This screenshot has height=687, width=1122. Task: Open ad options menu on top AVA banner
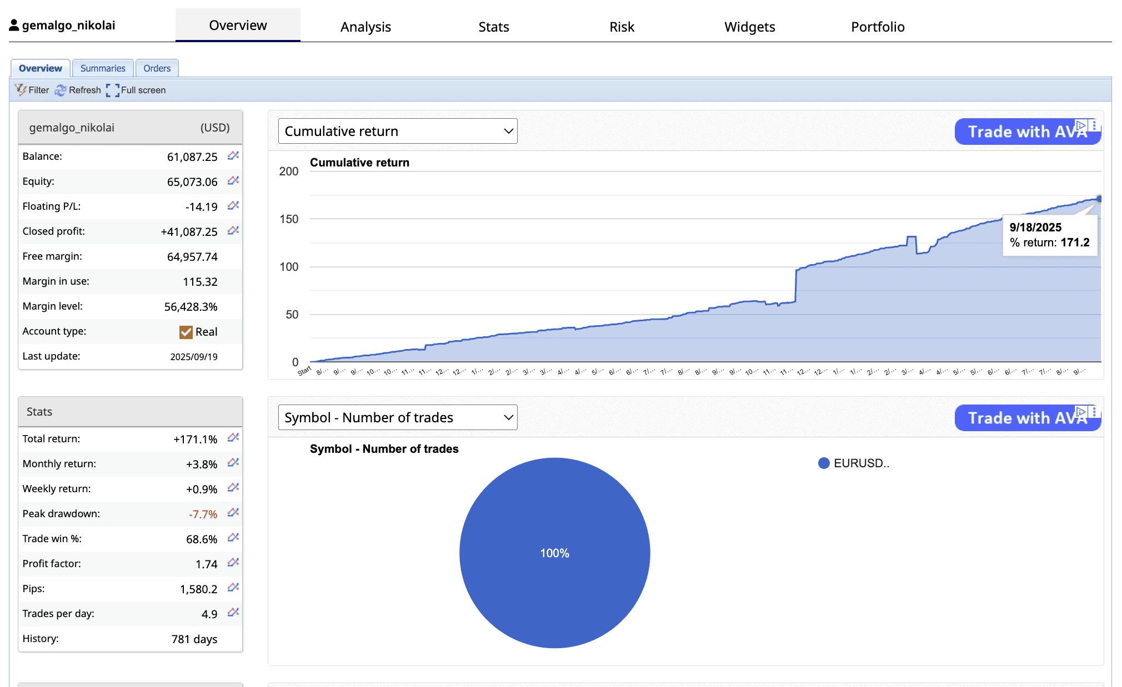point(1094,125)
